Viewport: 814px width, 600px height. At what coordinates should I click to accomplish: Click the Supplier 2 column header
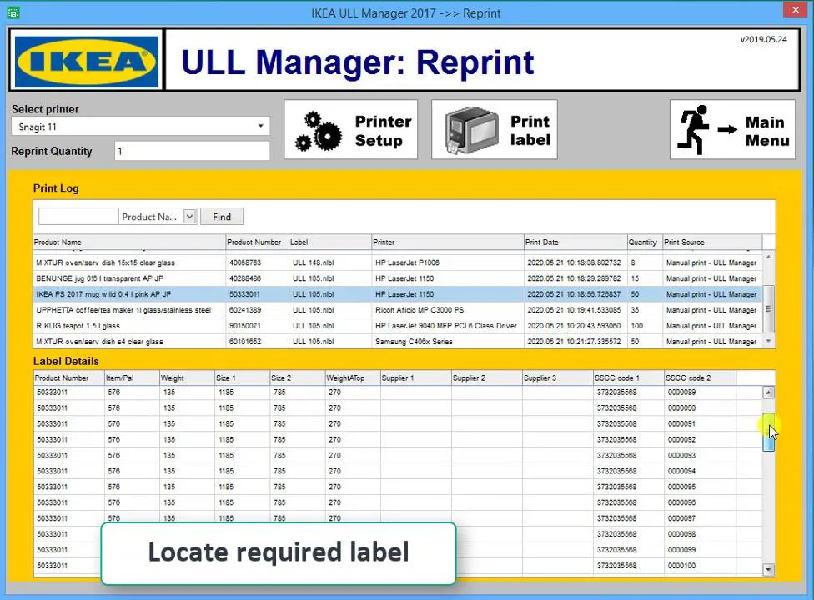coord(487,378)
